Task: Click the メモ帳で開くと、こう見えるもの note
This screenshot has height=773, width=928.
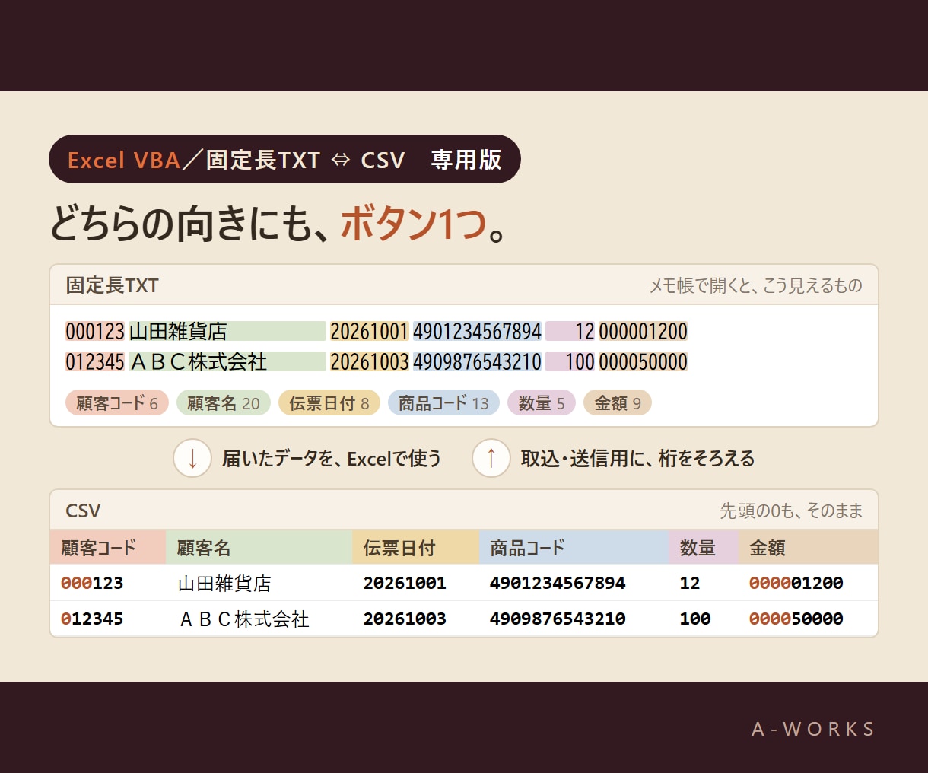Action: point(755,285)
